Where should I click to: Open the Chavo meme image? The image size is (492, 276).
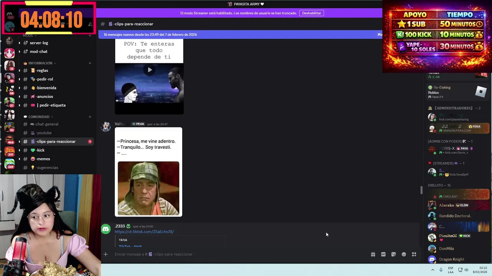tap(148, 188)
